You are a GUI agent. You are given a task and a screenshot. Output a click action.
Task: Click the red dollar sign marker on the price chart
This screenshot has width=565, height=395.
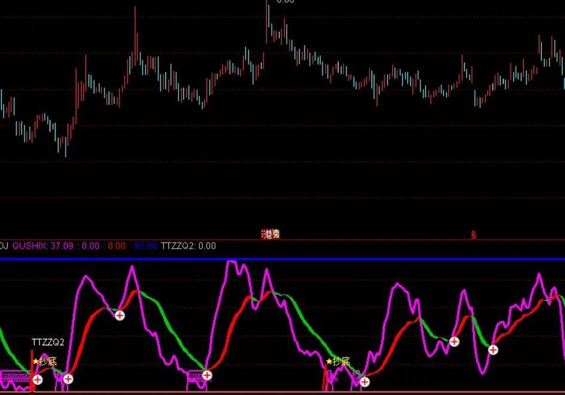coord(474,235)
